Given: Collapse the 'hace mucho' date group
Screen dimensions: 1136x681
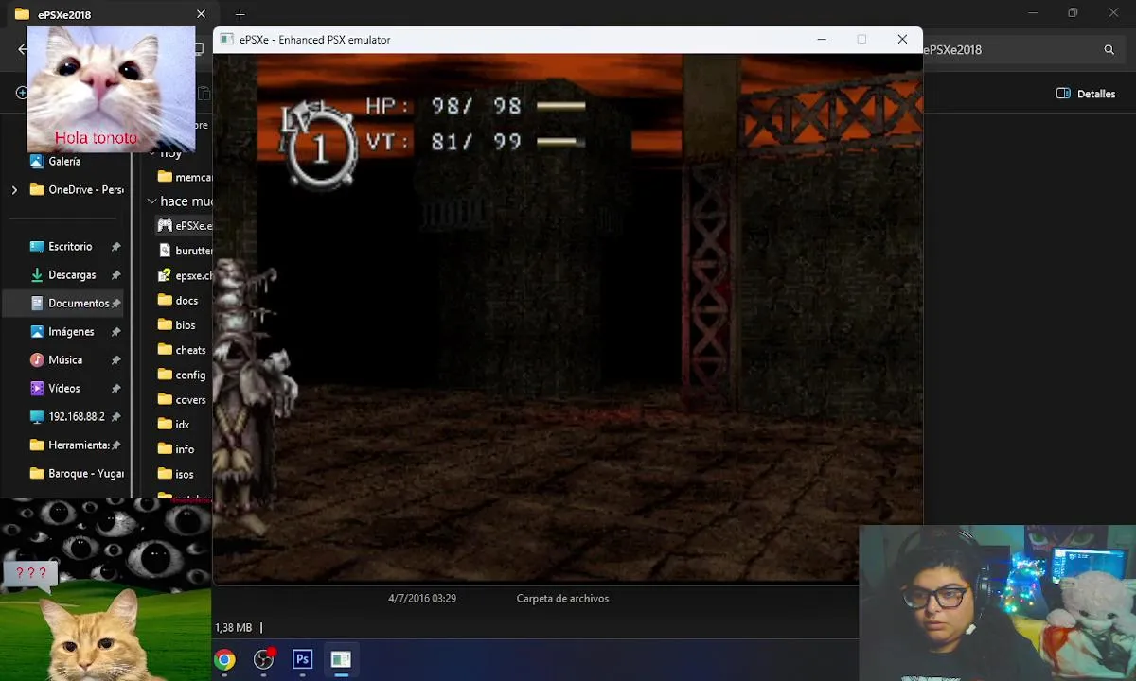Looking at the screenshot, I should pyautogui.click(x=152, y=201).
